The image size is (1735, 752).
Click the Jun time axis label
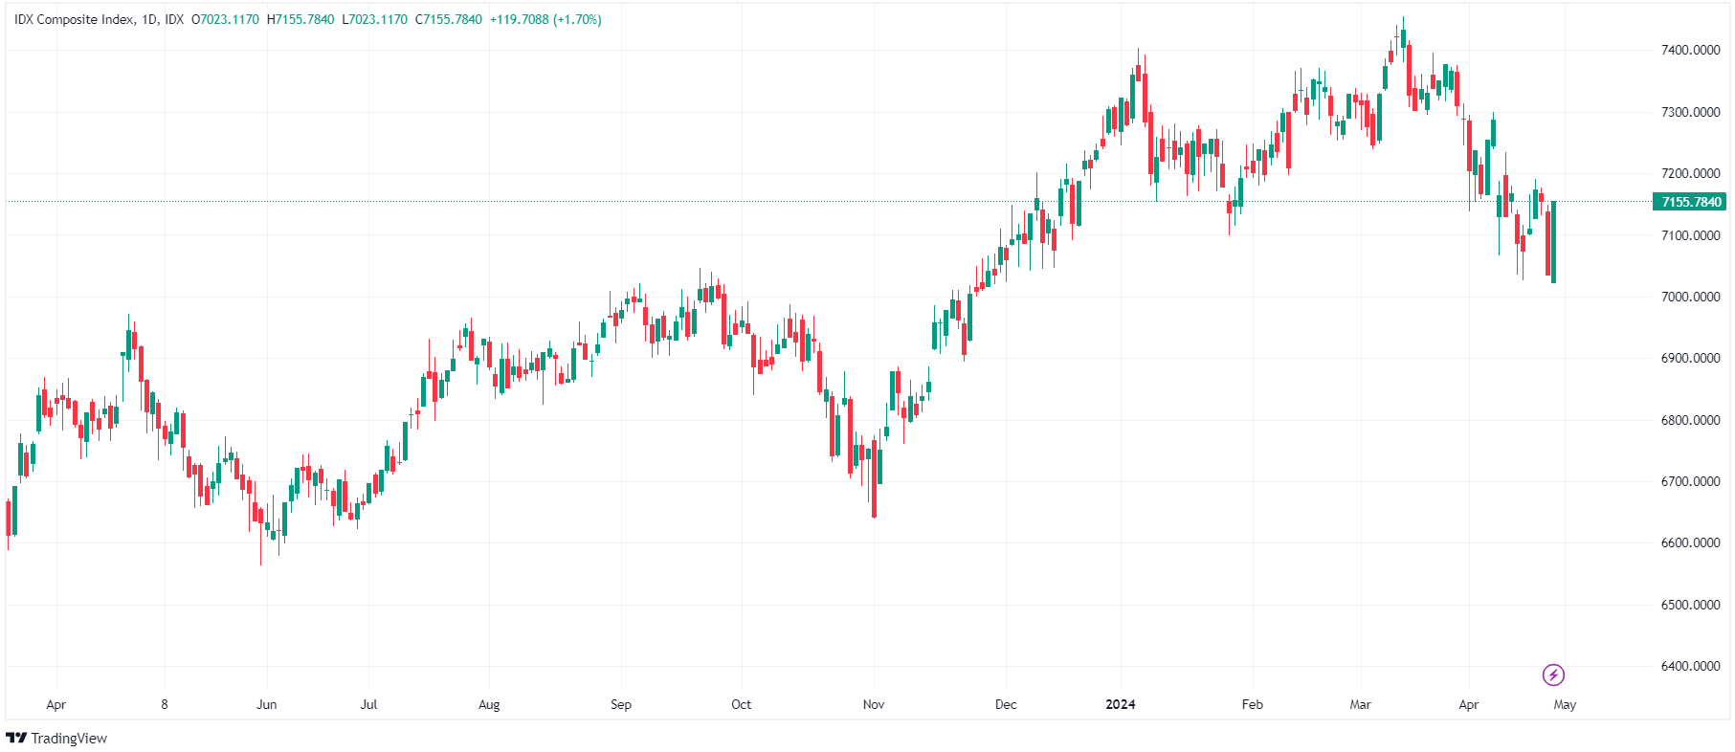267,704
